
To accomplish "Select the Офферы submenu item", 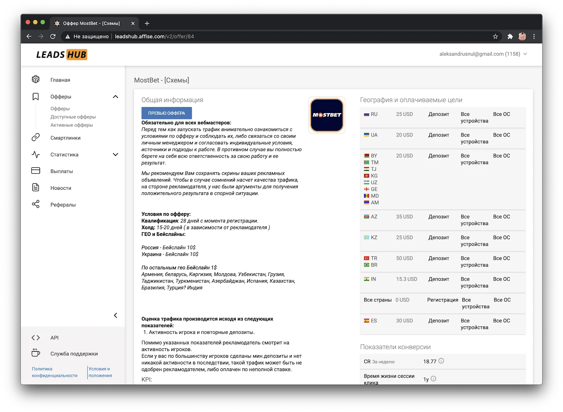I will click(60, 109).
